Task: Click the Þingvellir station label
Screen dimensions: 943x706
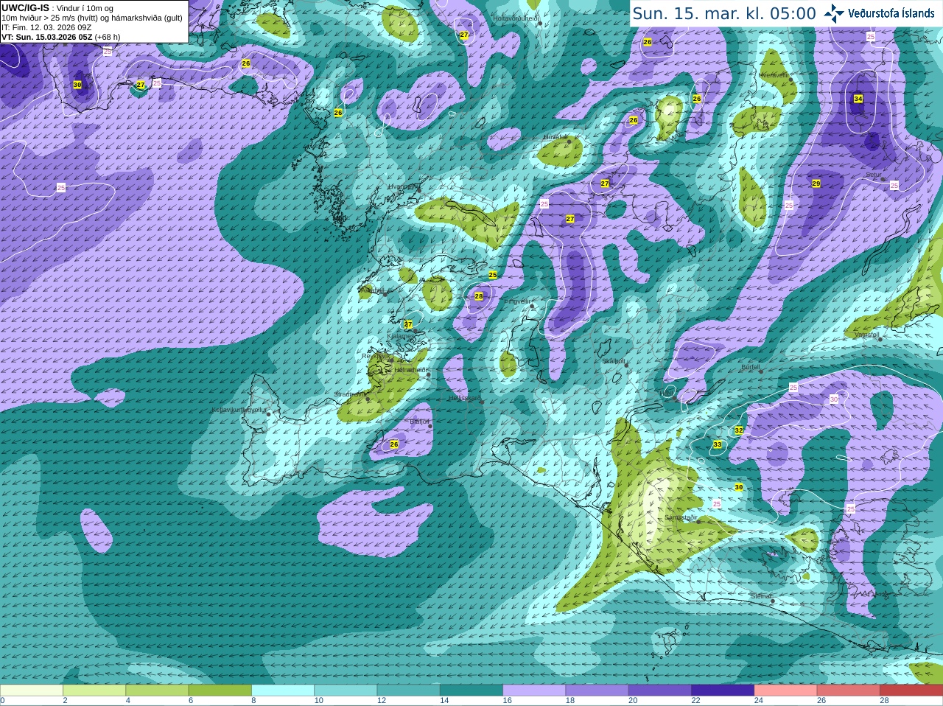Action: [x=517, y=301]
